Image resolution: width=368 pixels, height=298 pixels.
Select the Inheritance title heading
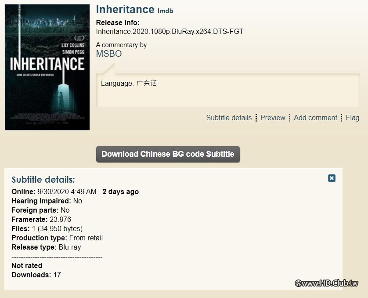126,9
